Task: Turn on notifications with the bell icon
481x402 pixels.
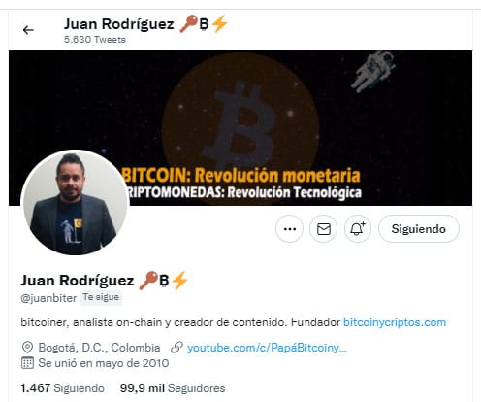Action: [x=358, y=229]
